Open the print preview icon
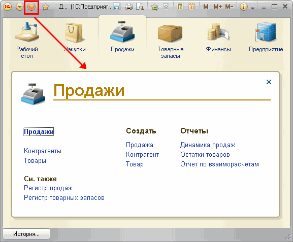 140,7
